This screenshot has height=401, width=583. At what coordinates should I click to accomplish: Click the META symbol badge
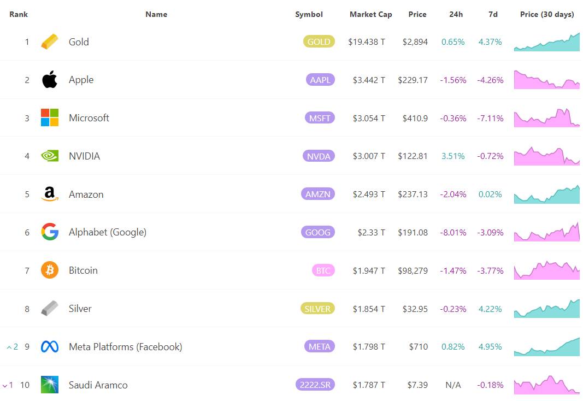pyautogui.click(x=320, y=346)
